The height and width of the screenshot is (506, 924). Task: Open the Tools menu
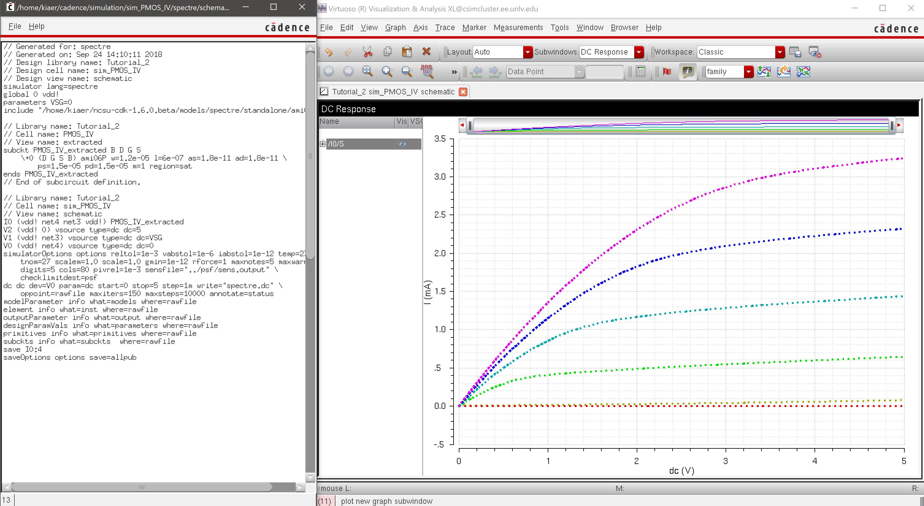[x=560, y=27]
